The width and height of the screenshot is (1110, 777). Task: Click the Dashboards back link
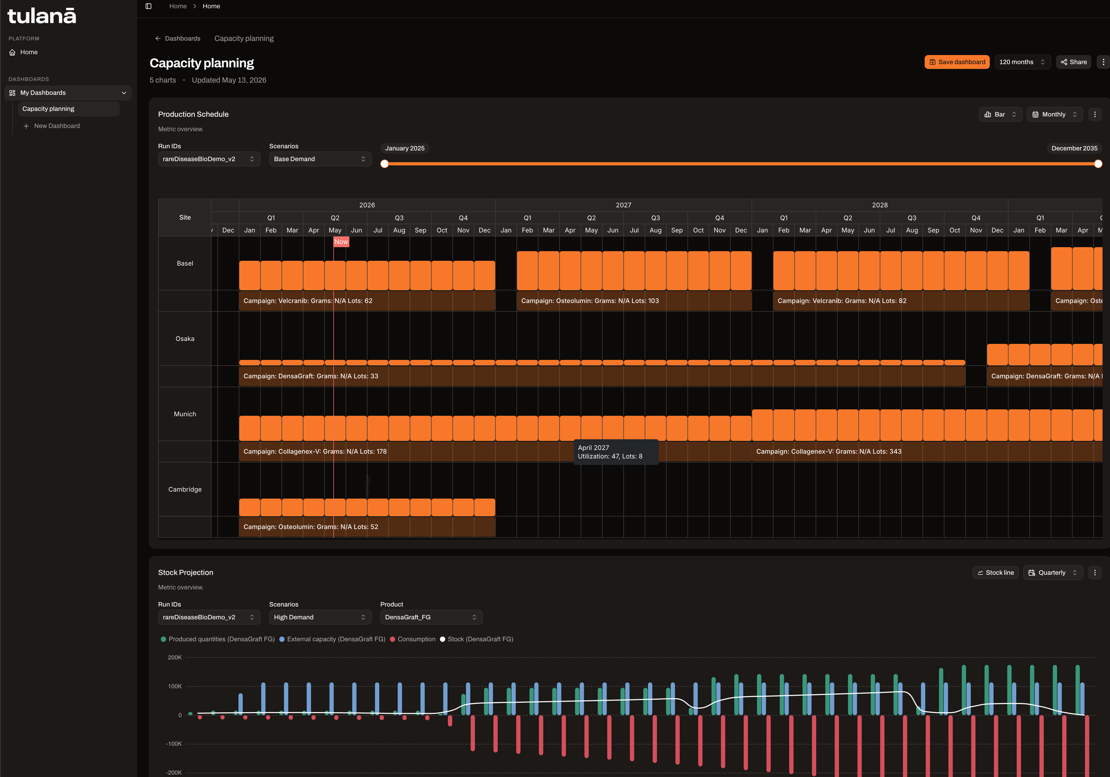pyautogui.click(x=177, y=39)
